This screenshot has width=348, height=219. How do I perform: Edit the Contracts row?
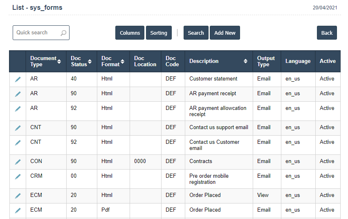coord(18,162)
